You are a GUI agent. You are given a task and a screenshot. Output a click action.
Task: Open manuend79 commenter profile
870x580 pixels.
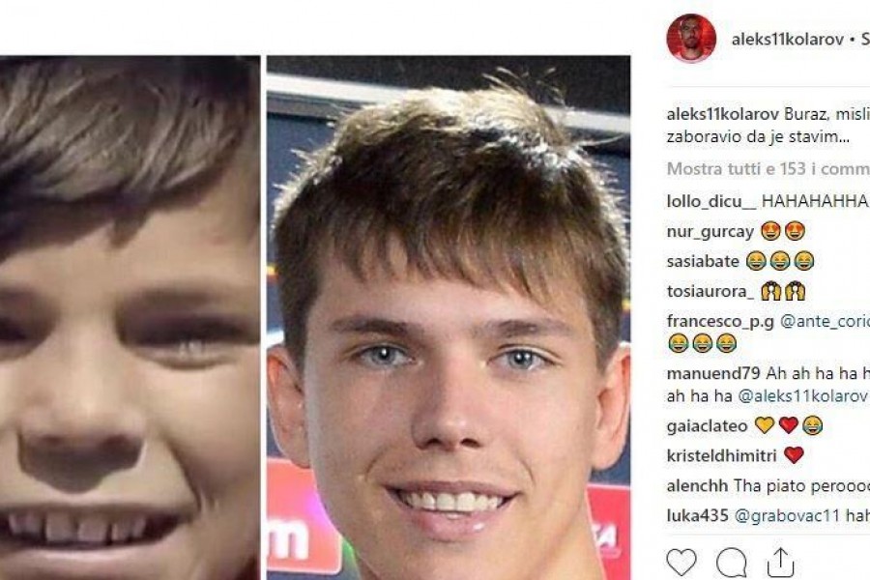tap(713, 373)
